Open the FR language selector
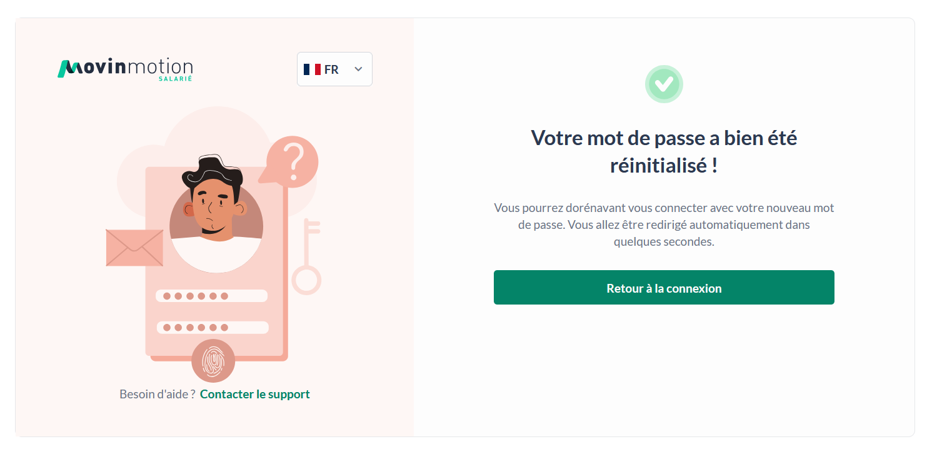 point(334,69)
